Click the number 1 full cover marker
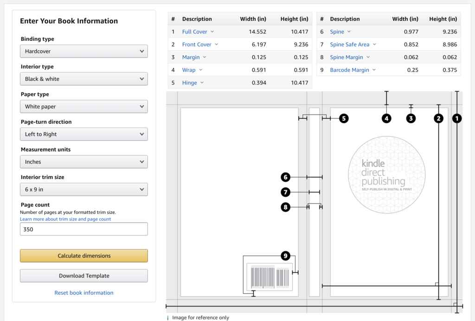This screenshot has height=321, width=475. [x=457, y=118]
